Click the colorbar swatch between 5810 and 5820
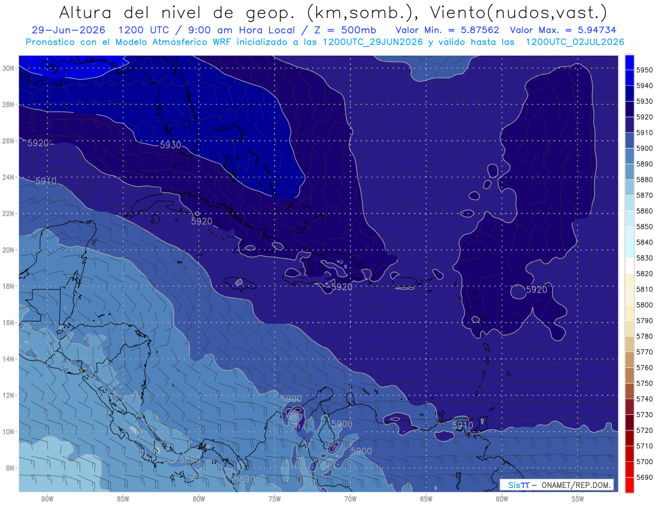The width and height of the screenshot is (655, 506). (x=629, y=281)
